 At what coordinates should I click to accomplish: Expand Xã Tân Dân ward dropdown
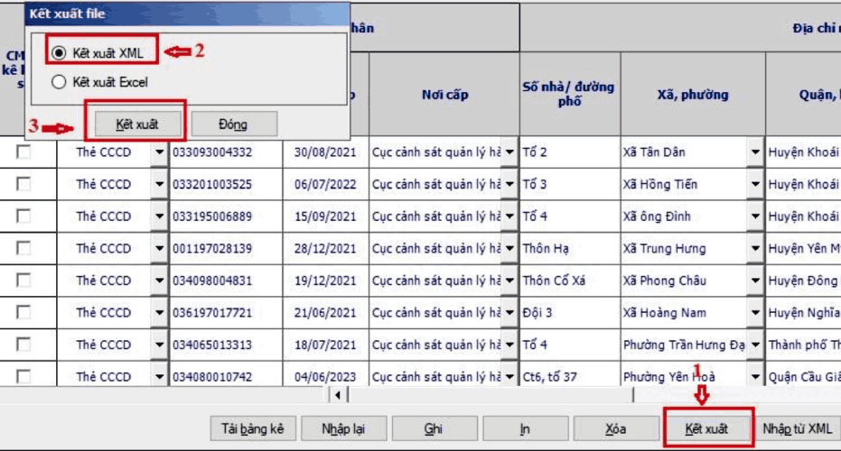pyautogui.click(x=755, y=152)
